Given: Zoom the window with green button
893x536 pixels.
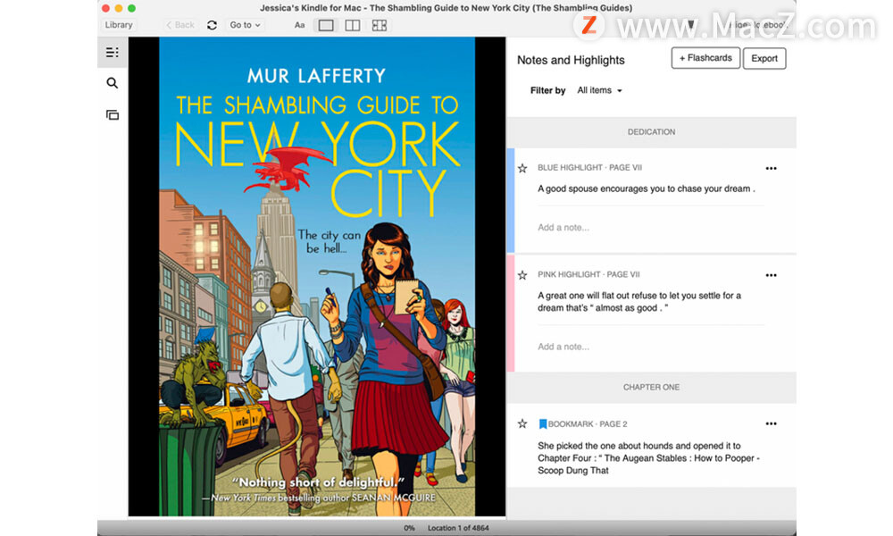Looking at the screenshot, I should (131, 8).
